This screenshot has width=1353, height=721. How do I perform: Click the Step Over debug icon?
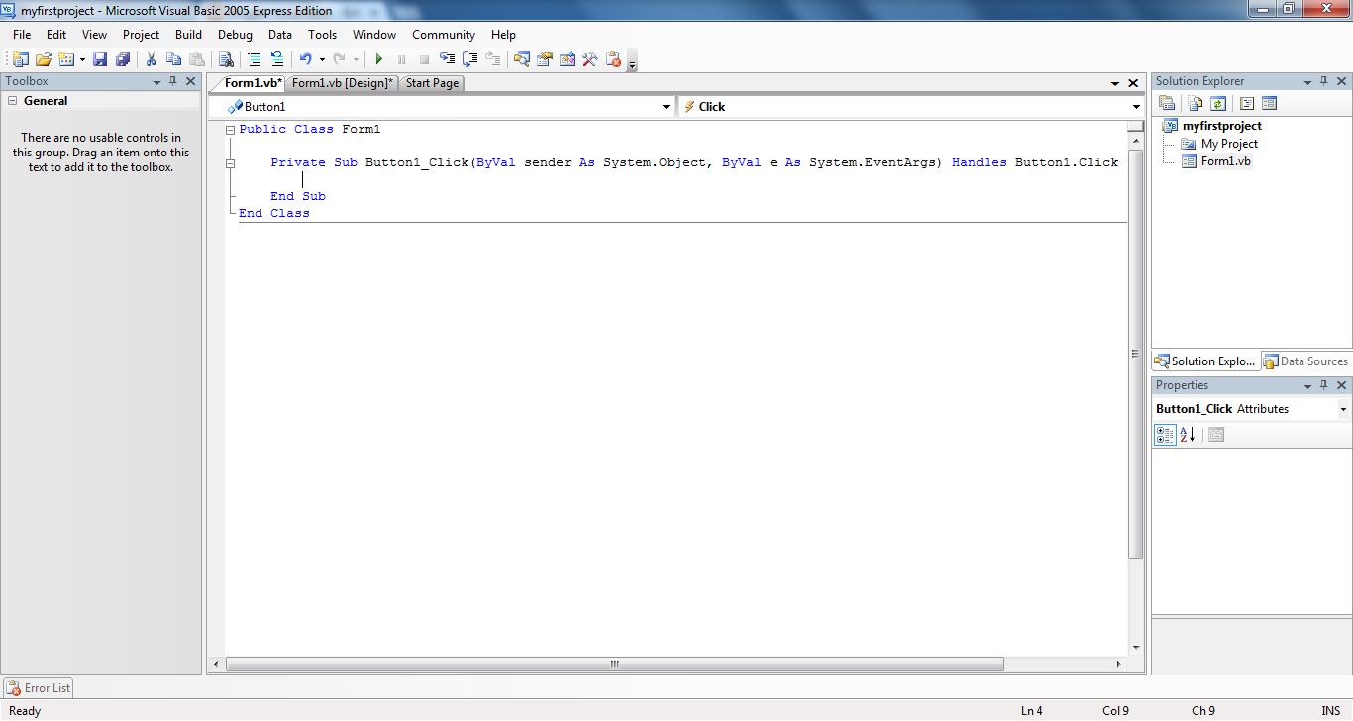click(x=469, y=59)
